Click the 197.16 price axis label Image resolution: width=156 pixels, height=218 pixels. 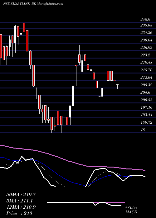click(x=146, y=107)
